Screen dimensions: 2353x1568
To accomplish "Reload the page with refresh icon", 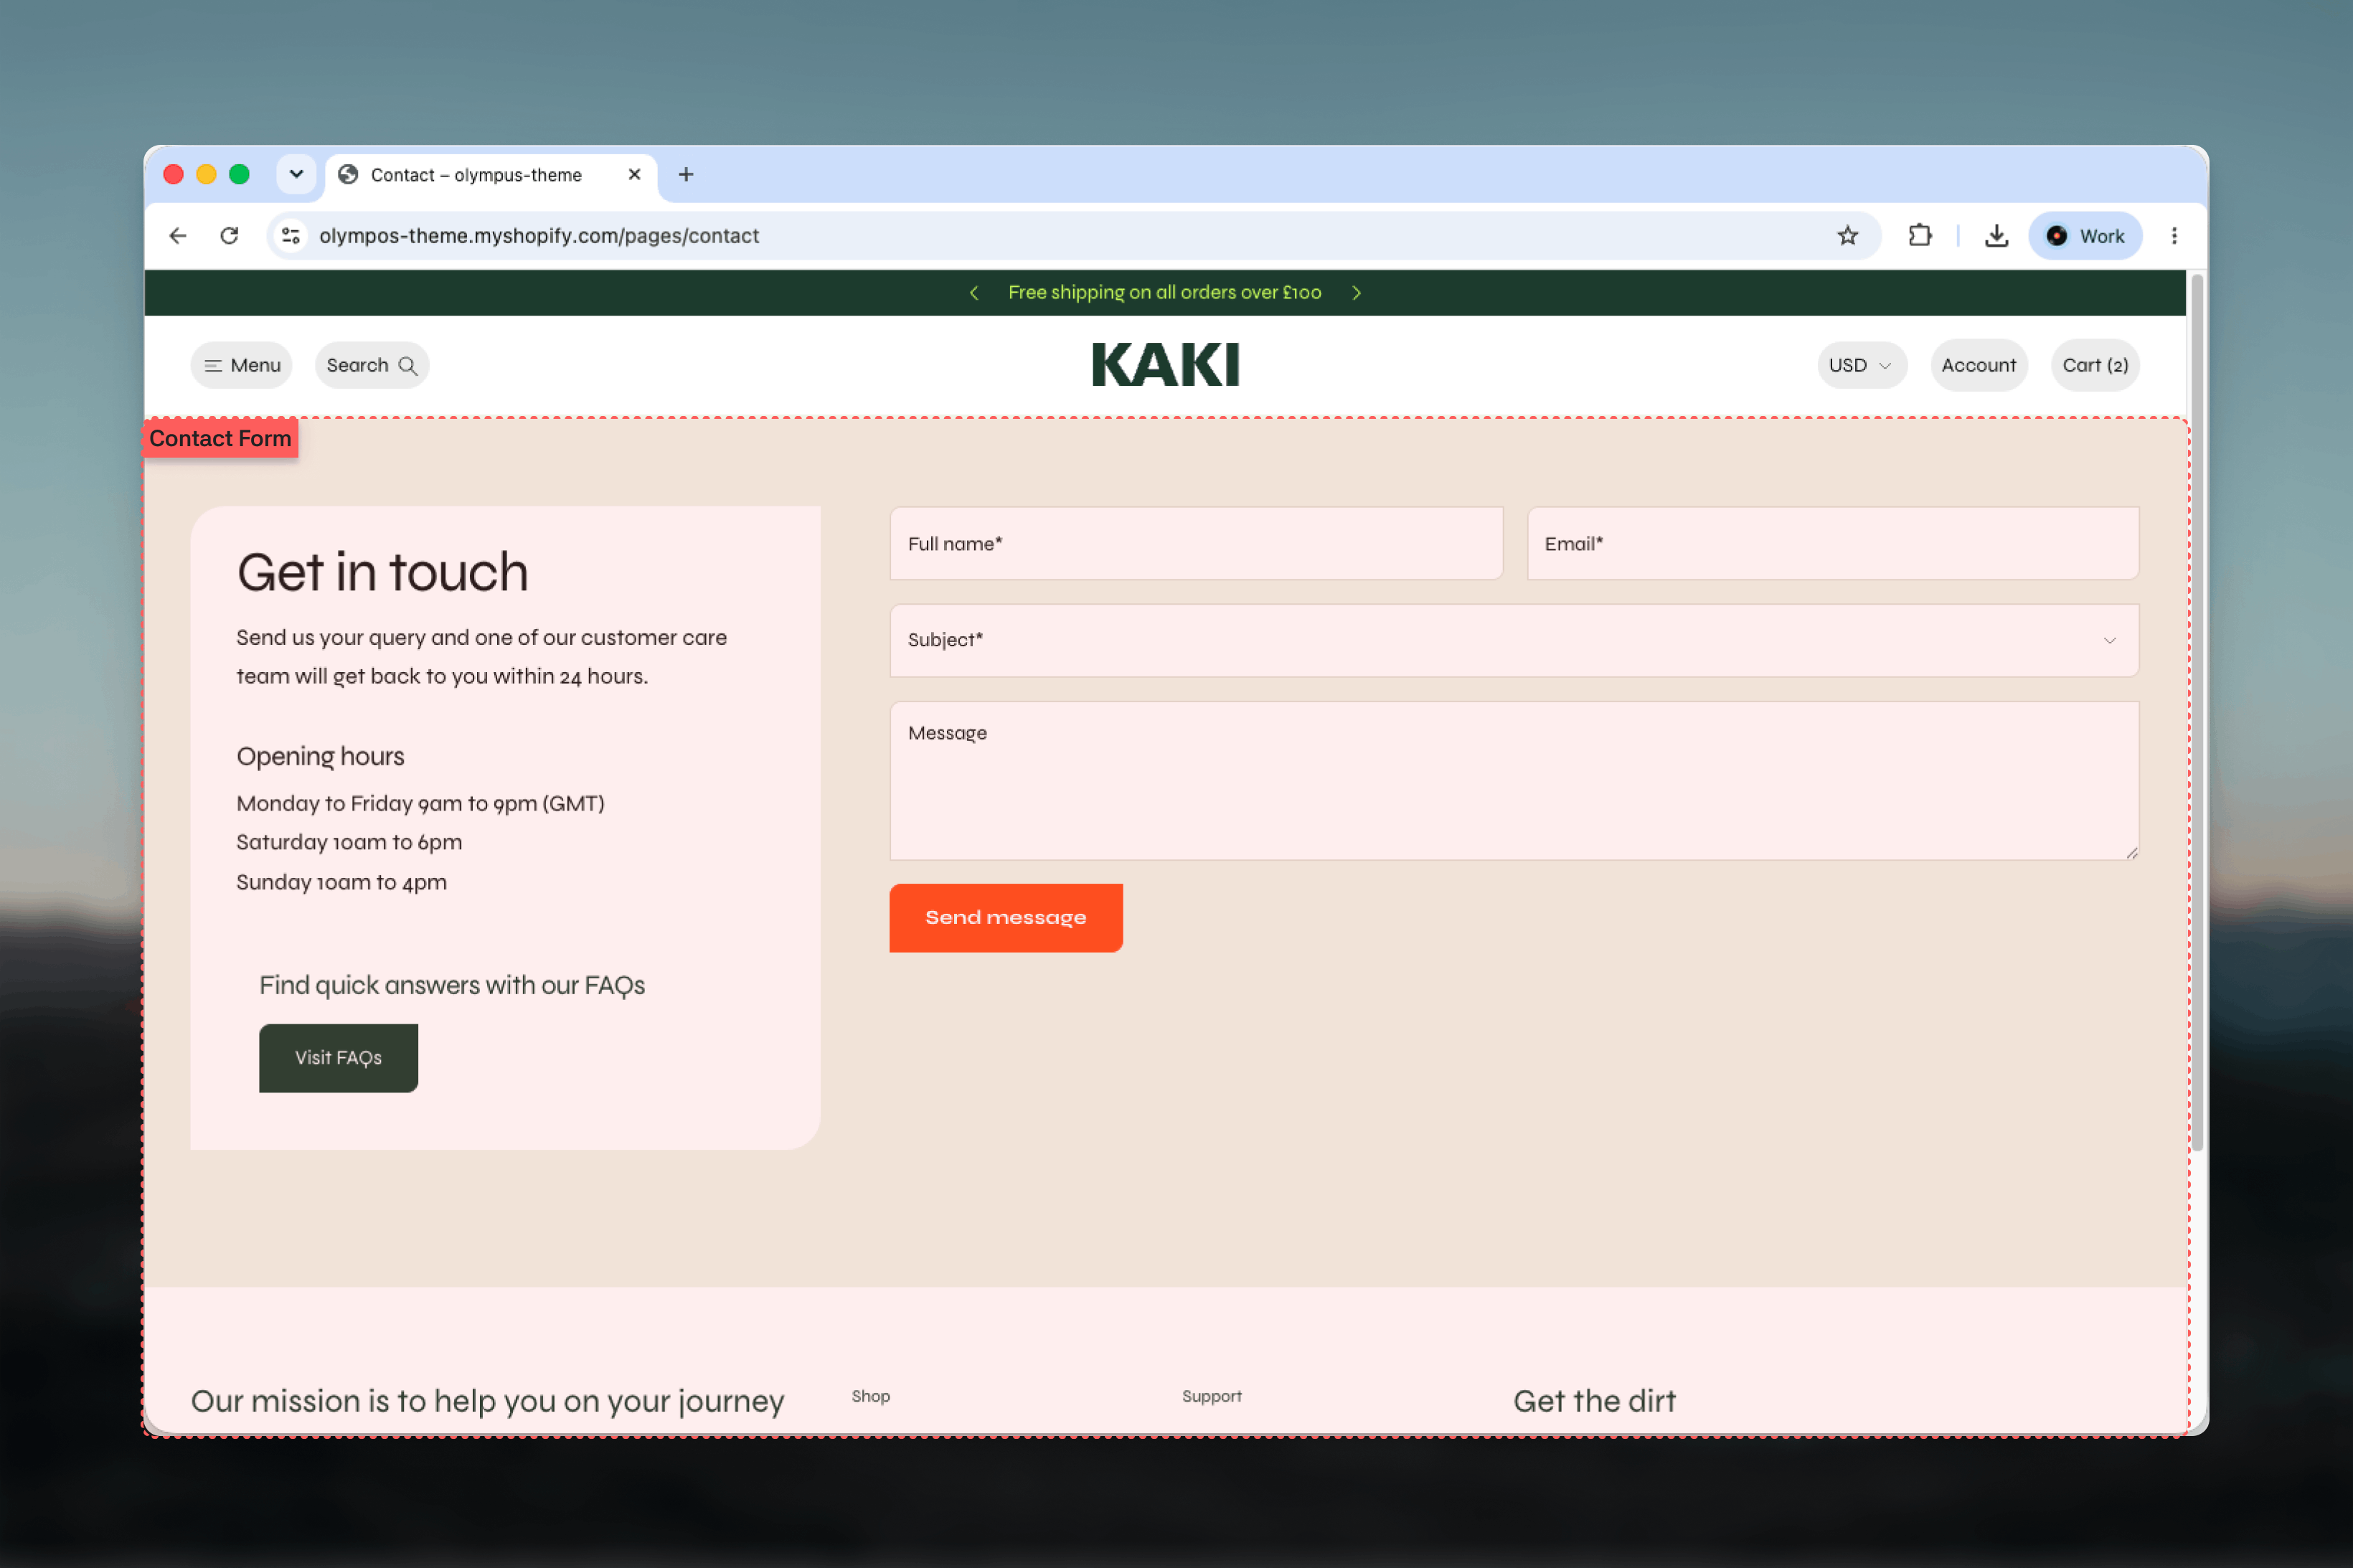I will pos(229,235).
